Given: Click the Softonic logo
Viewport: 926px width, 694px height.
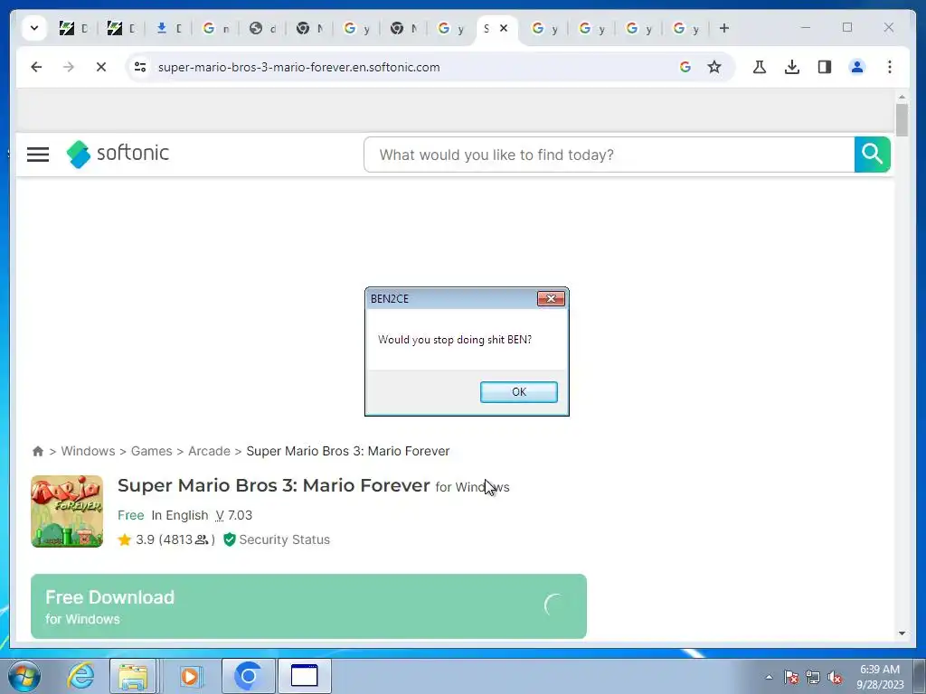Looking at the screenshot, I should click(118, 154).
